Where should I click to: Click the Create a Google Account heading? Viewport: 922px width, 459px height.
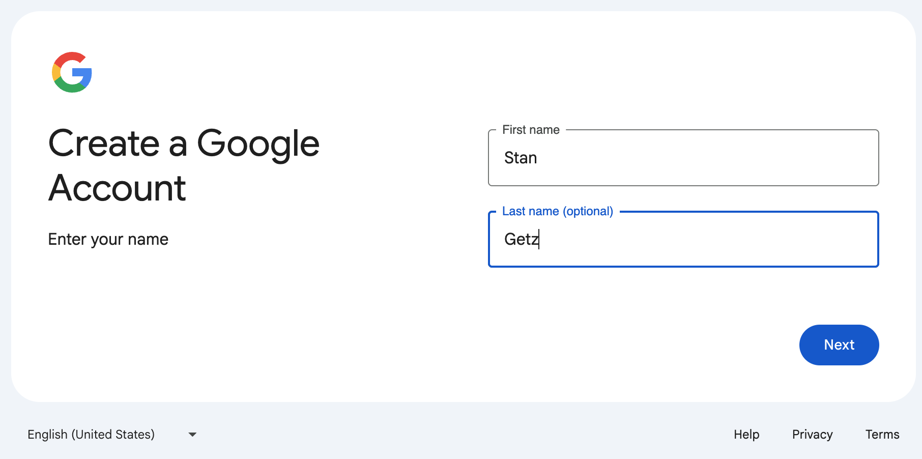[183, 165]
